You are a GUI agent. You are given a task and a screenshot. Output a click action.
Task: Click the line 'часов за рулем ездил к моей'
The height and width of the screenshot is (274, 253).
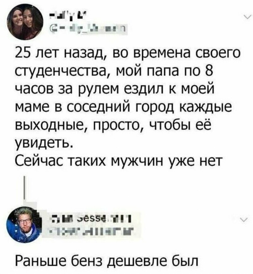[114, 88]
